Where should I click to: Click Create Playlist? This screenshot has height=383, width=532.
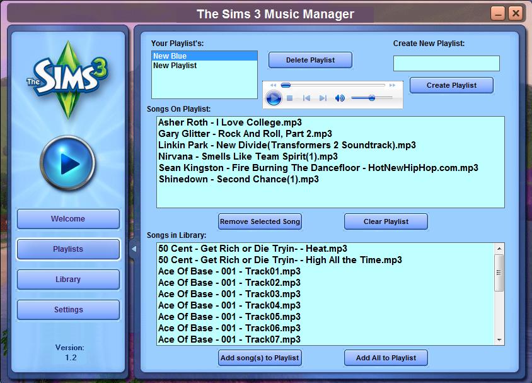tap(451, 85)
